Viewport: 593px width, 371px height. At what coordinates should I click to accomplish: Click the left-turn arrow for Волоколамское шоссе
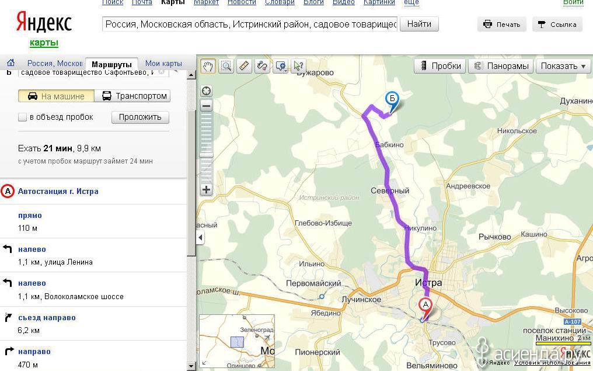click(8, 282)
